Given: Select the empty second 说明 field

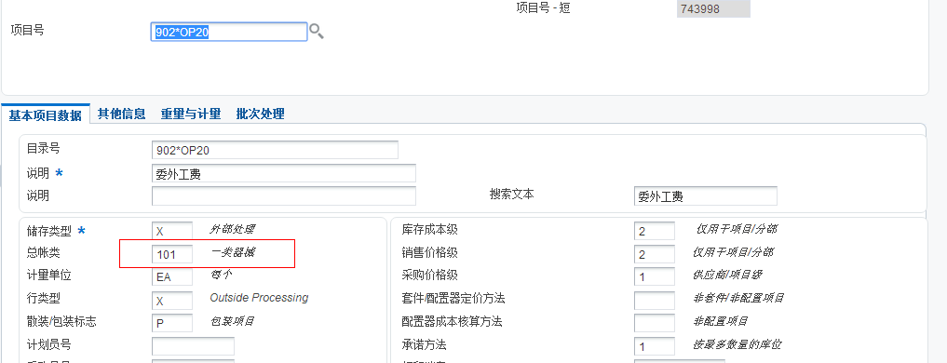Looking at the screenshot, I should click(x=284, y=195).
